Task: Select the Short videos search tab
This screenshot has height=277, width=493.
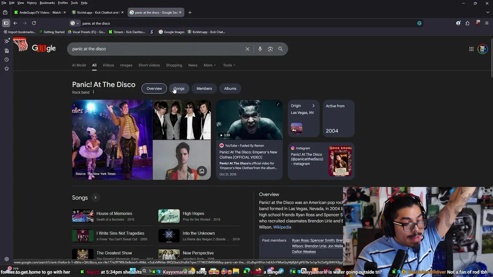Action: [149, 65]
